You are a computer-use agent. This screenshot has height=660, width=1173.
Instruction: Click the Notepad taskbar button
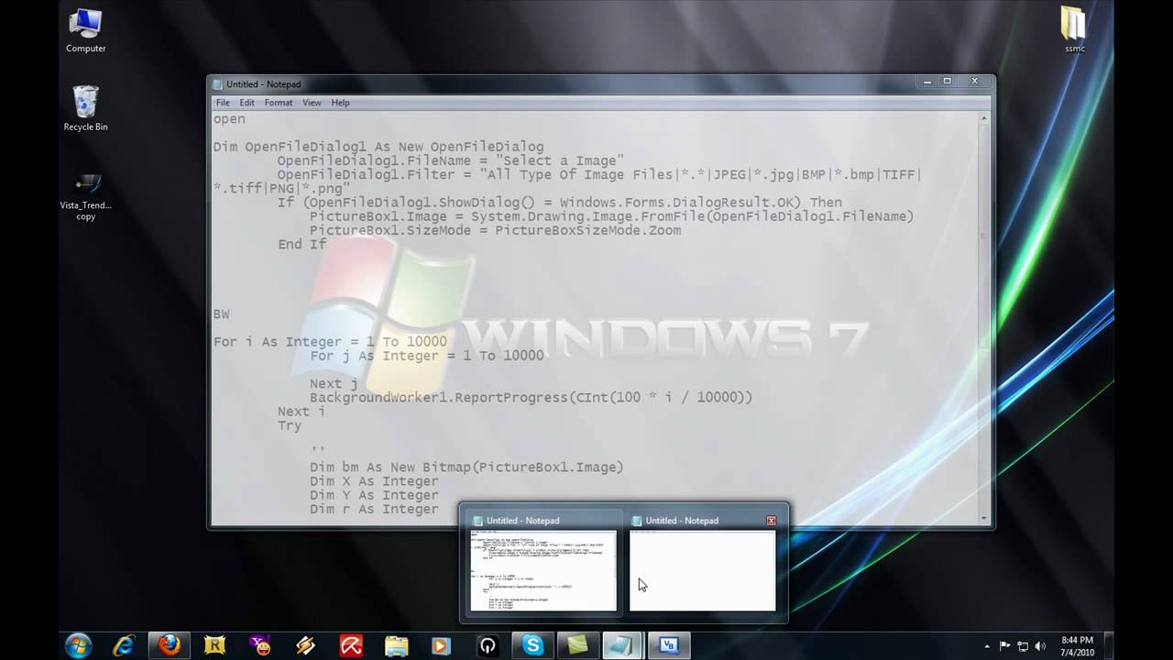click(x=622, y=646)
